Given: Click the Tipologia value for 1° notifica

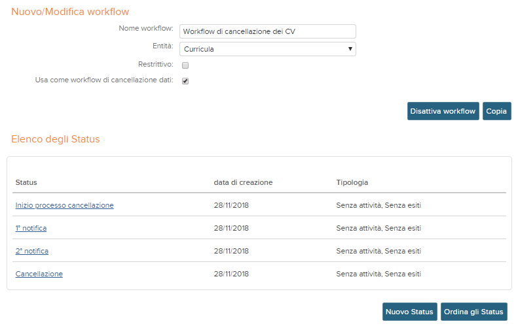Looking at the screenshot, I should [x=379, y=228].
